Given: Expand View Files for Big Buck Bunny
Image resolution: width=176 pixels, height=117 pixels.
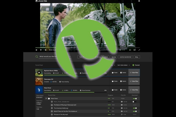Looking at the screenshot, I should (134, 73).
